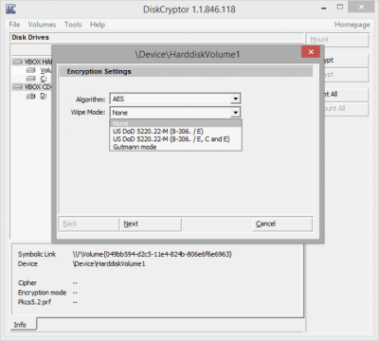Click the \Device\HarddiskVolume1 value in Info
Image resolution: width=379 pixels, height=341 pixels.
(109, 264)
